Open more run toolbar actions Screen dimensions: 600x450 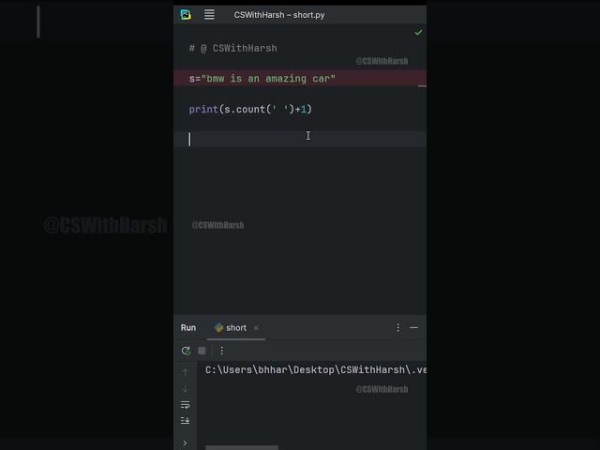coord(222,351)
